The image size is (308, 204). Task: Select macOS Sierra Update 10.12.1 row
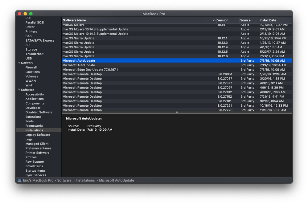tap(177, 38)
